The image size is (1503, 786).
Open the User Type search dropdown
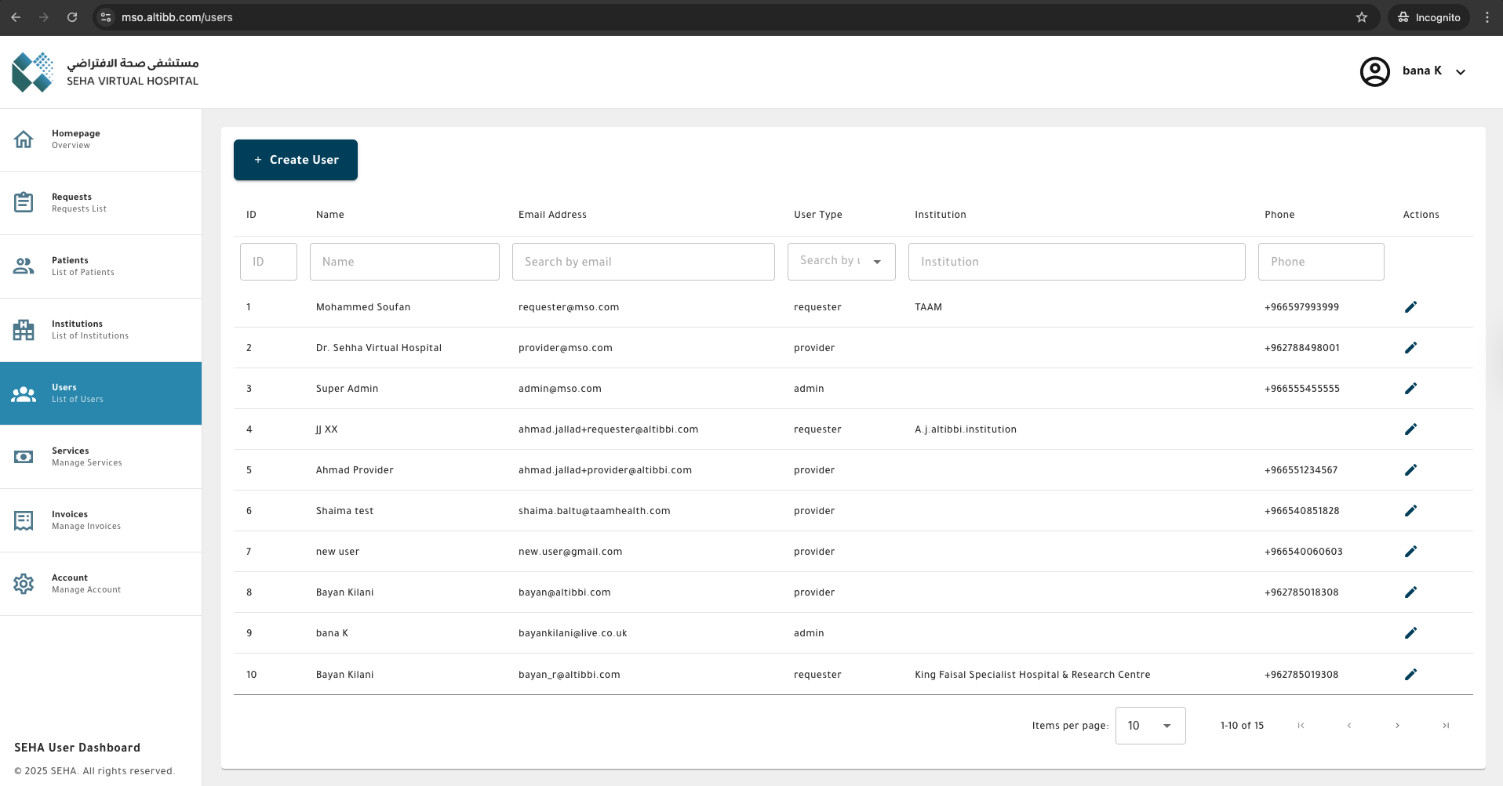point(841,261)
